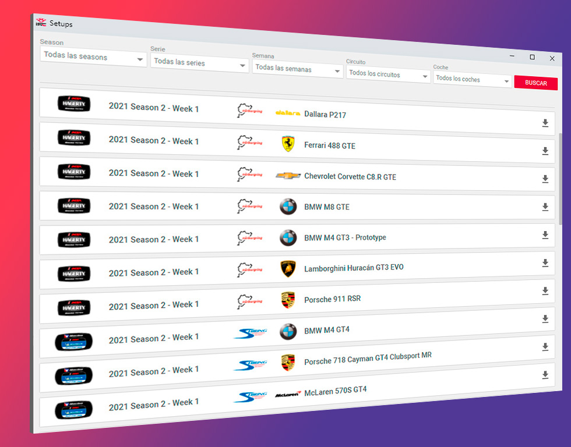Click the Michelin series badge in McLaren row

click(73, 410)
